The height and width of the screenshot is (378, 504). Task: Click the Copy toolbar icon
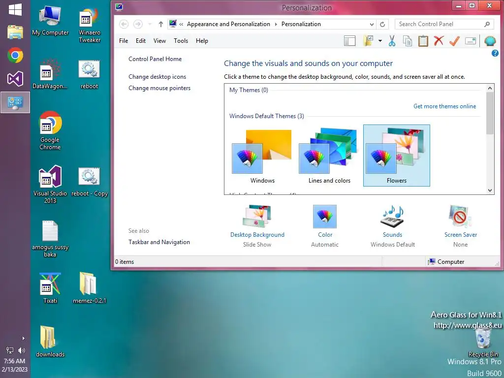coord(407,41)
